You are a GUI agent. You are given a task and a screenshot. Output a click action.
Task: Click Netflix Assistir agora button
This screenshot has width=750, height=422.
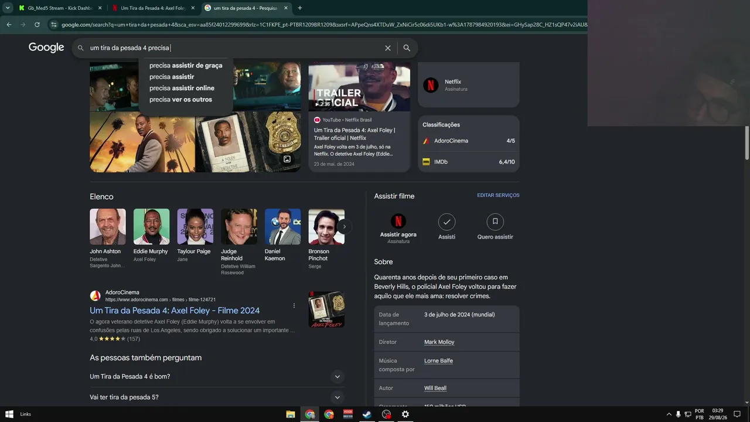pos(398,229)
